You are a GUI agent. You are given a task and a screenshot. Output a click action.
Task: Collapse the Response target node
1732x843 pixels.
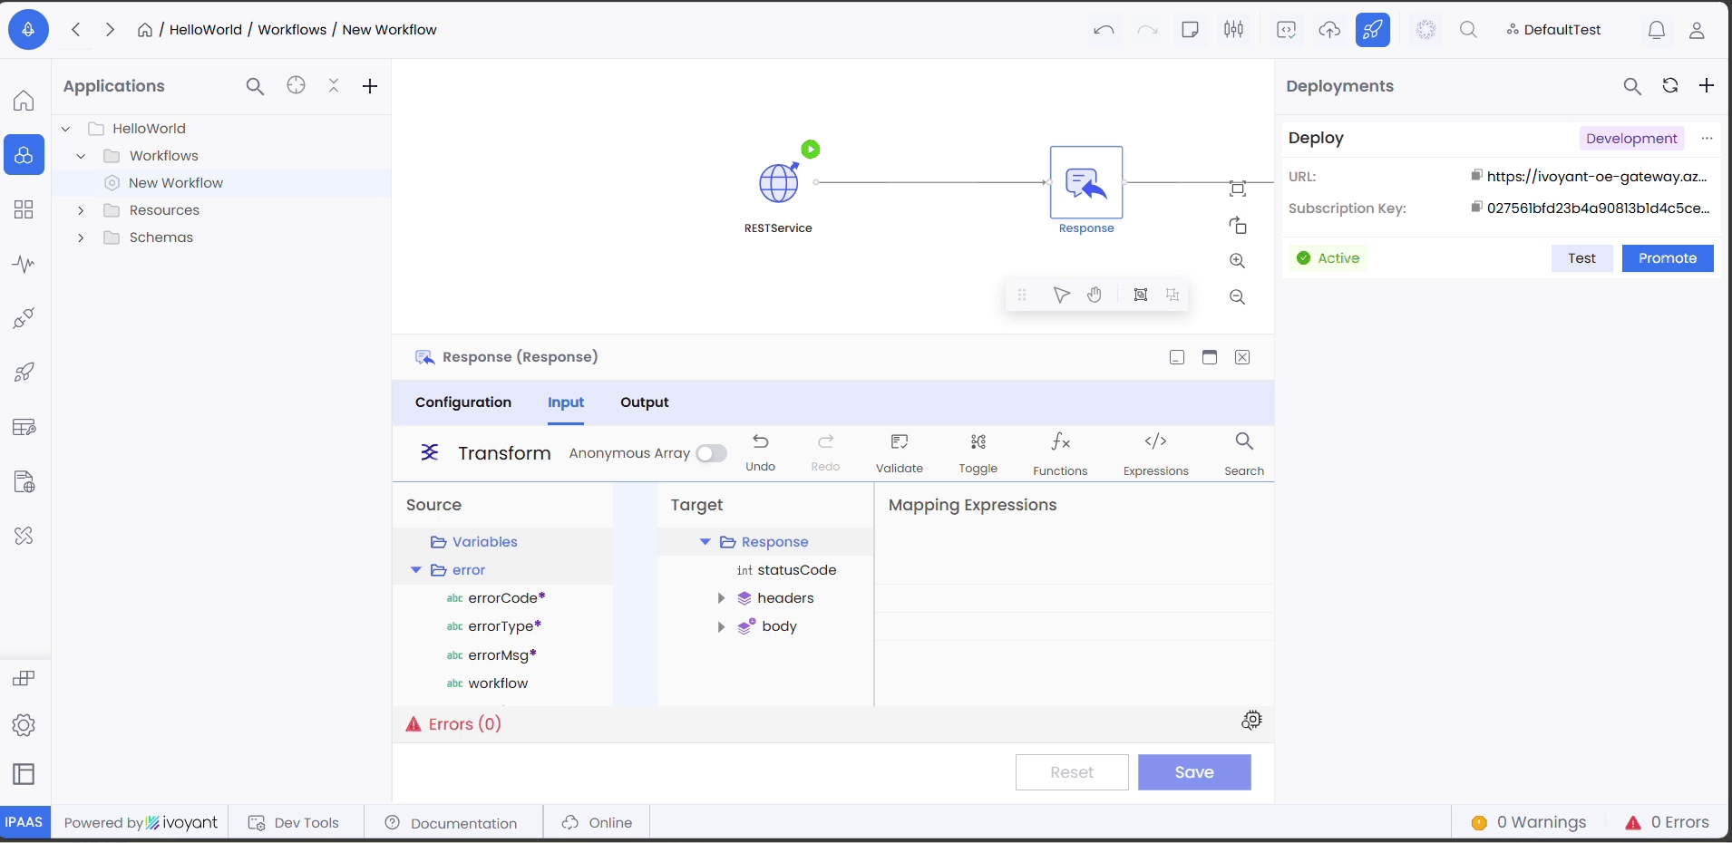705,542
